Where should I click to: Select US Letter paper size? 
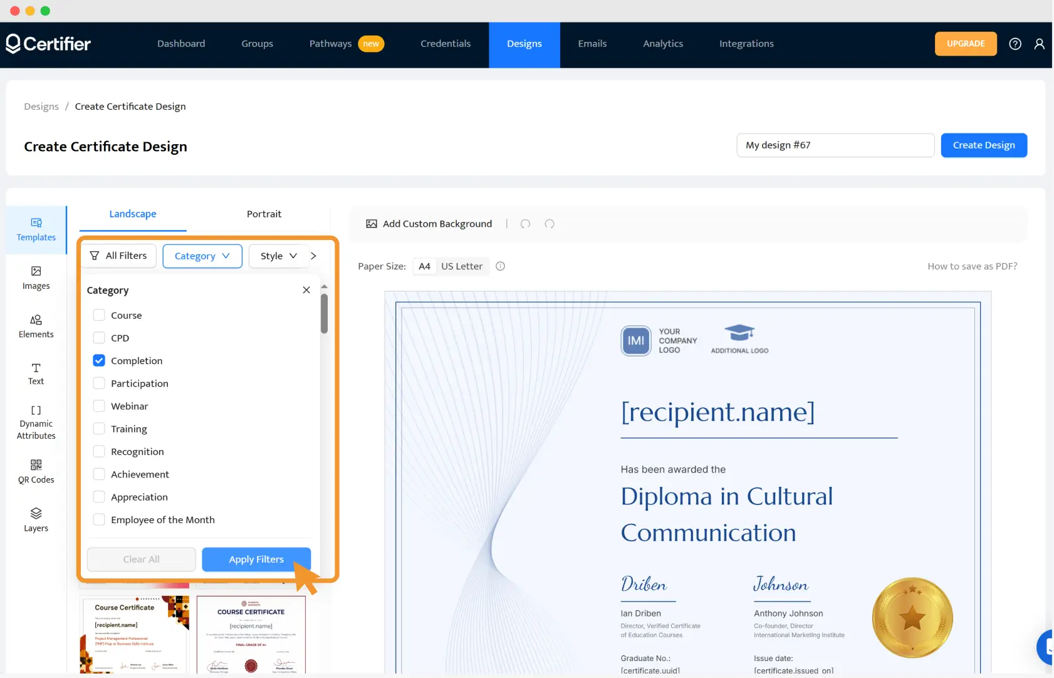[462, 266]
